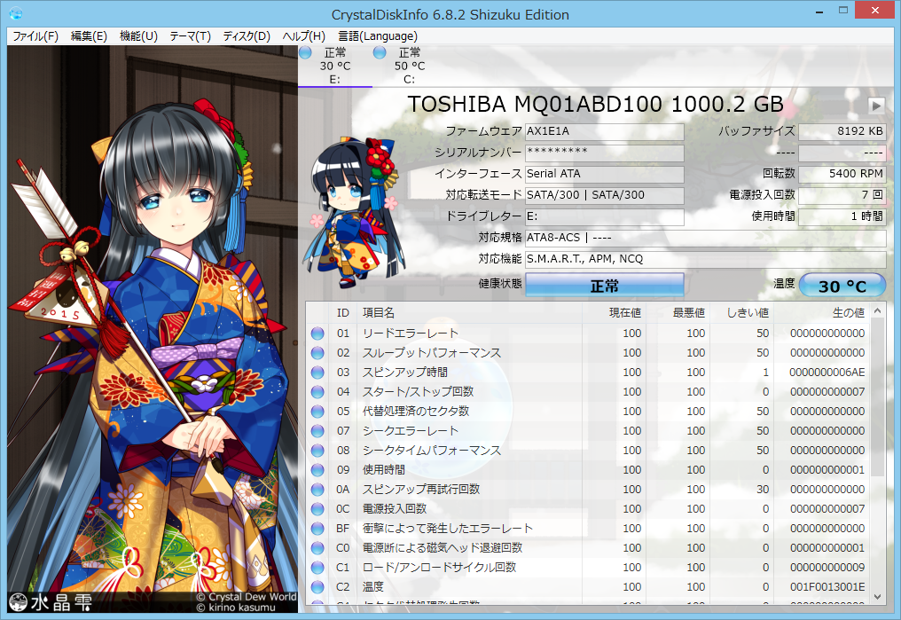Click the status orb for row 05 代替処理済のセクタ数
The width and height of the screenshot is (901, 620).
(317, 412)
